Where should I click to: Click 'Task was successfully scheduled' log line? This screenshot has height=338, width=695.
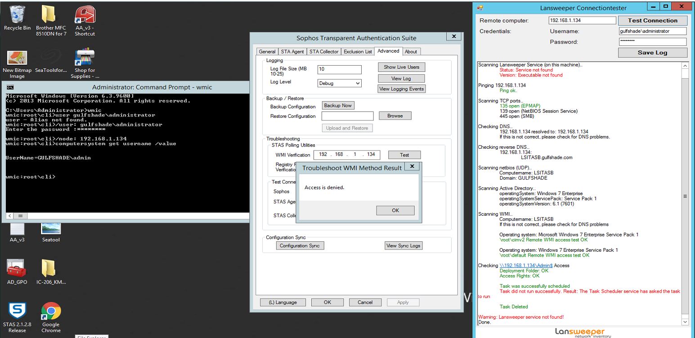pos(534,286)
